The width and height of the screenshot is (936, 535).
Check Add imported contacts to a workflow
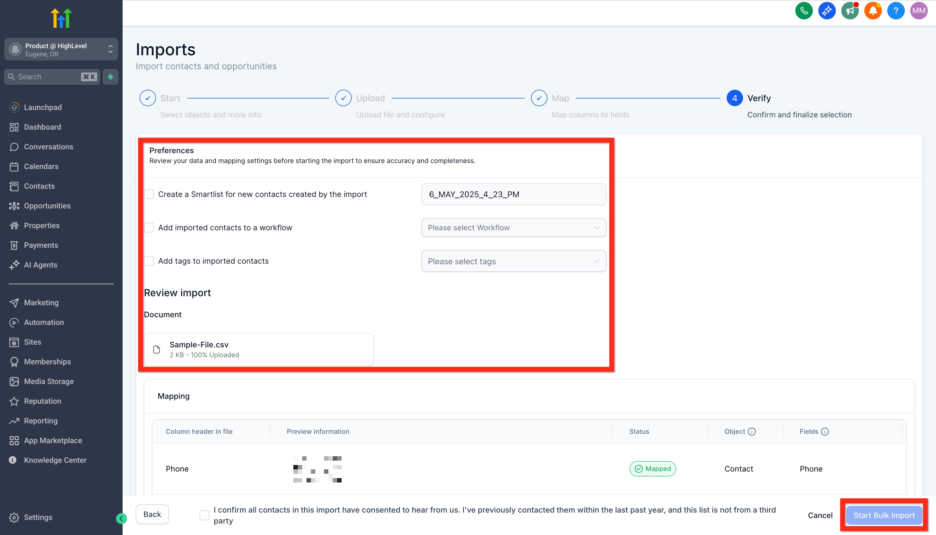149,228
